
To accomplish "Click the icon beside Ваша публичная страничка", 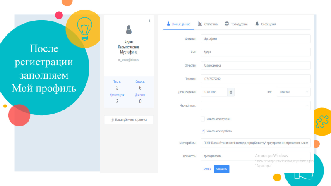I will coord(113,119).
